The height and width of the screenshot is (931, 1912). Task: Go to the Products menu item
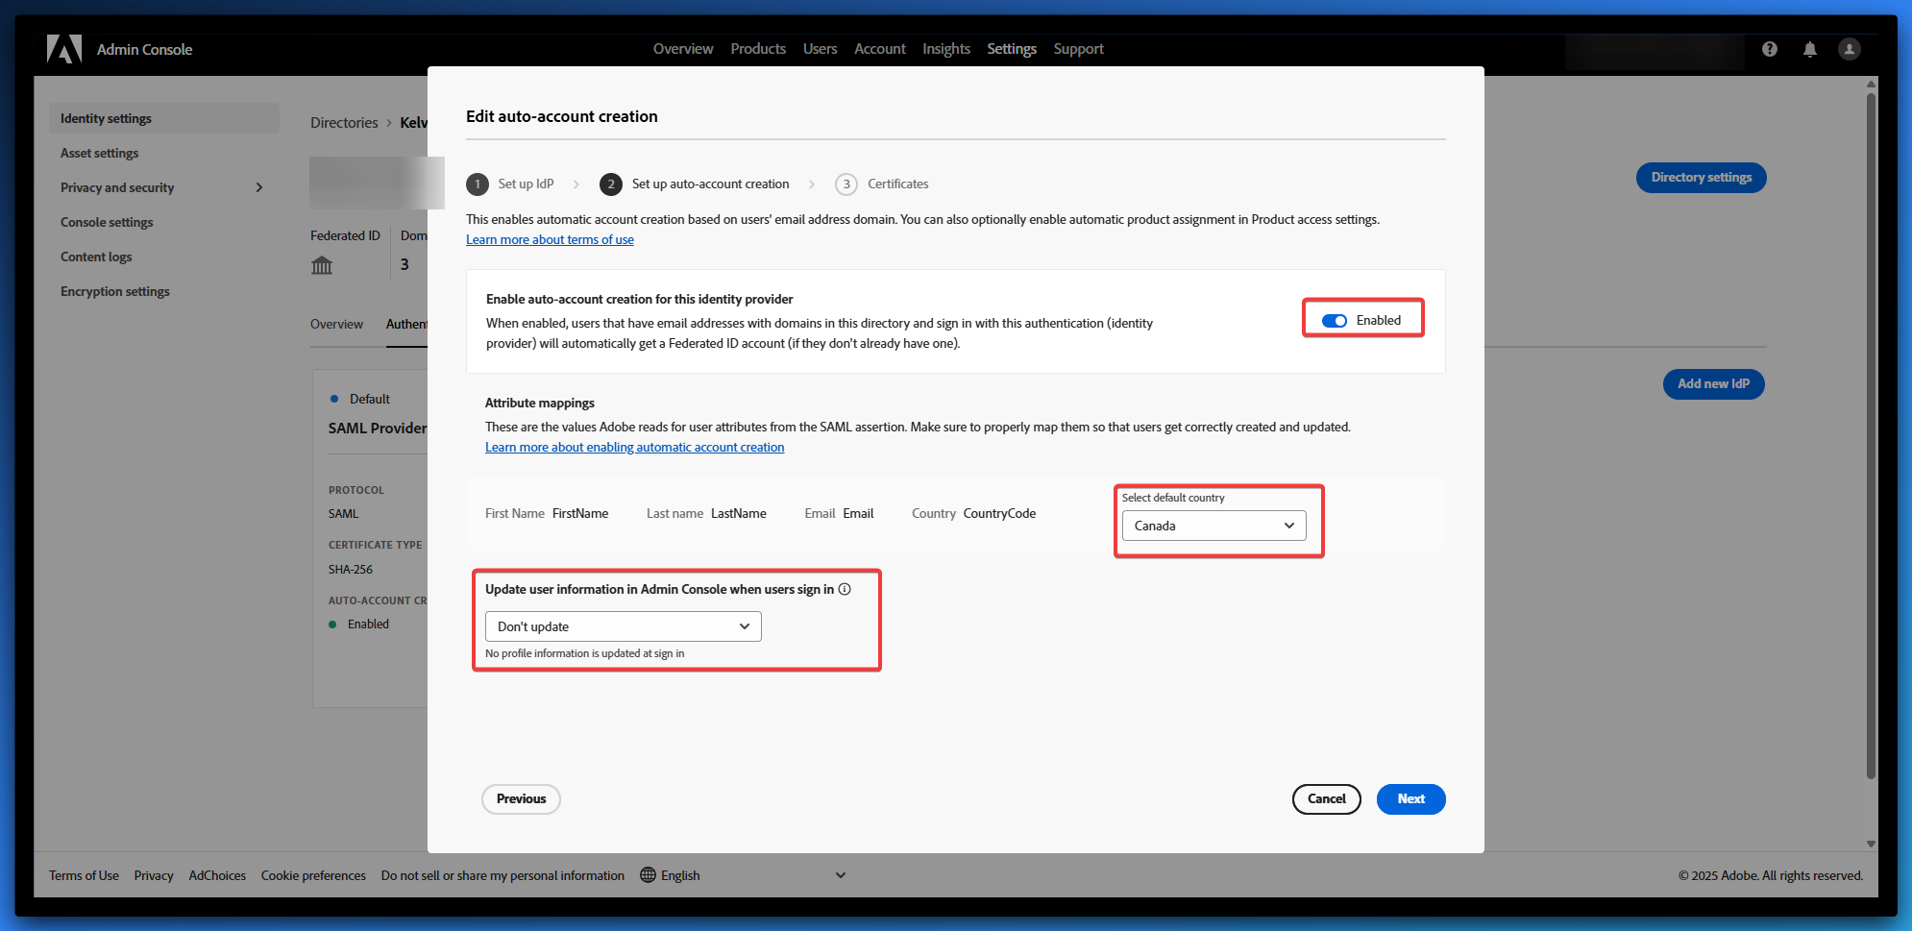click(x=757, y=49)
